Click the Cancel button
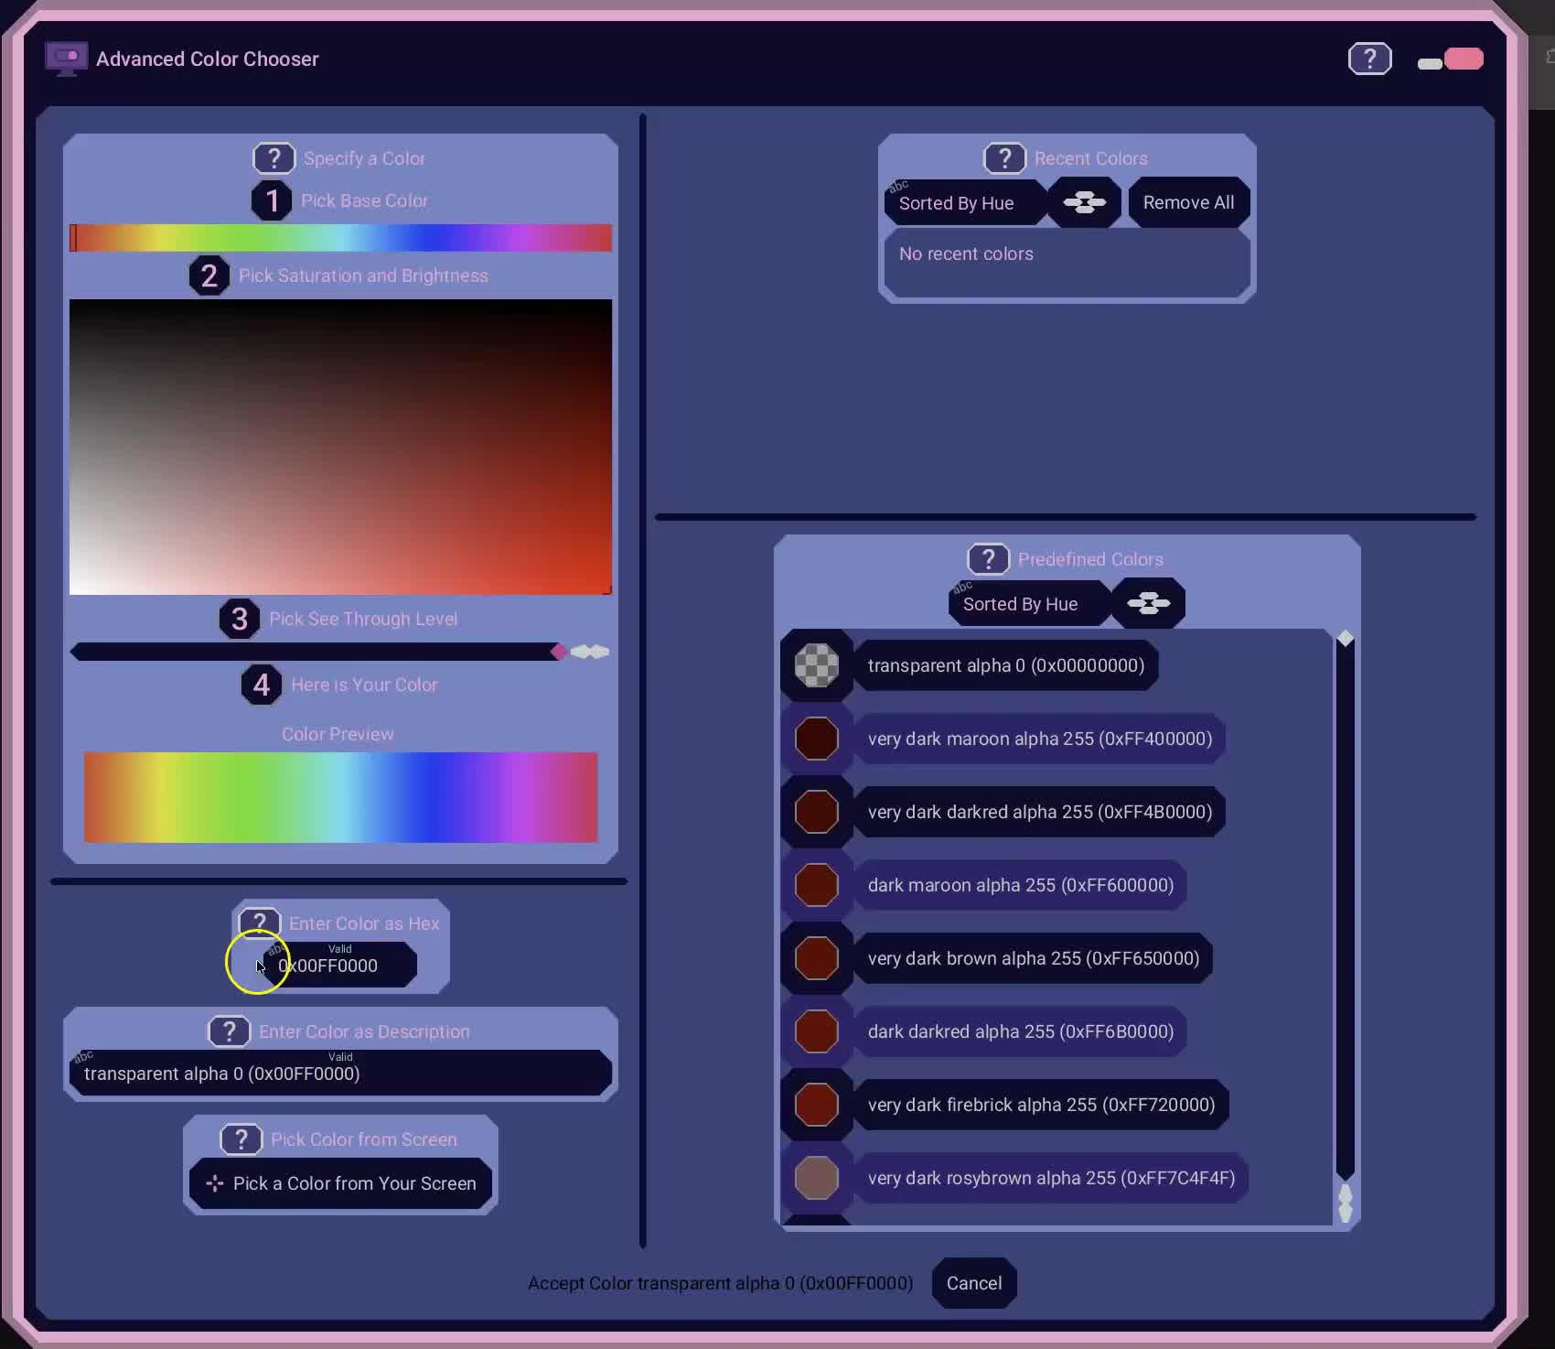This screenshot has height=1349, width=1555. 974,1283
